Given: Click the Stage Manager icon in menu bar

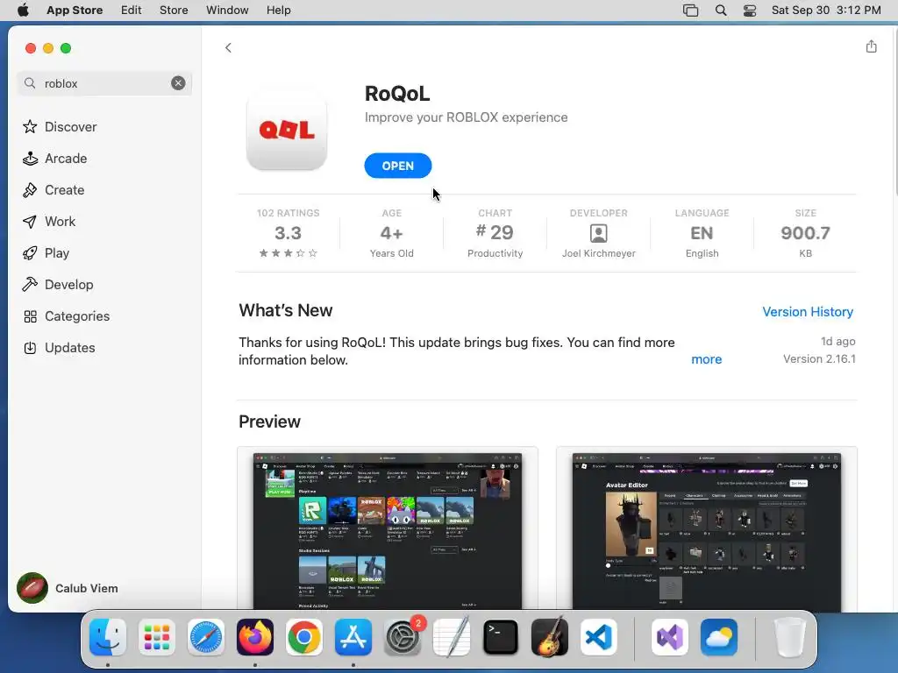Looking at the screenshot, I should click(691, 11).
